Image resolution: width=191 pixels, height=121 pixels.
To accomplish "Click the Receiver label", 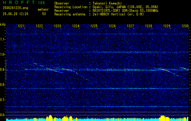I will 62,11.
